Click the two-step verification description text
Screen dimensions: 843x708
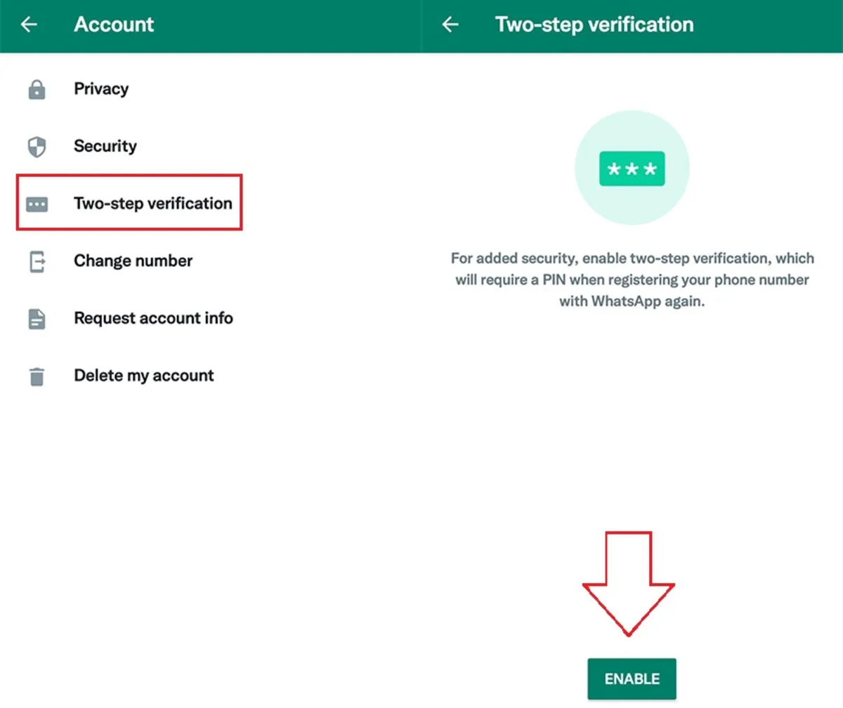(x=632, y=280)
